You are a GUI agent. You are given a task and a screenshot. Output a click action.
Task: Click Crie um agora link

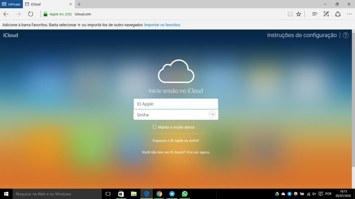[x=198, y=152]
